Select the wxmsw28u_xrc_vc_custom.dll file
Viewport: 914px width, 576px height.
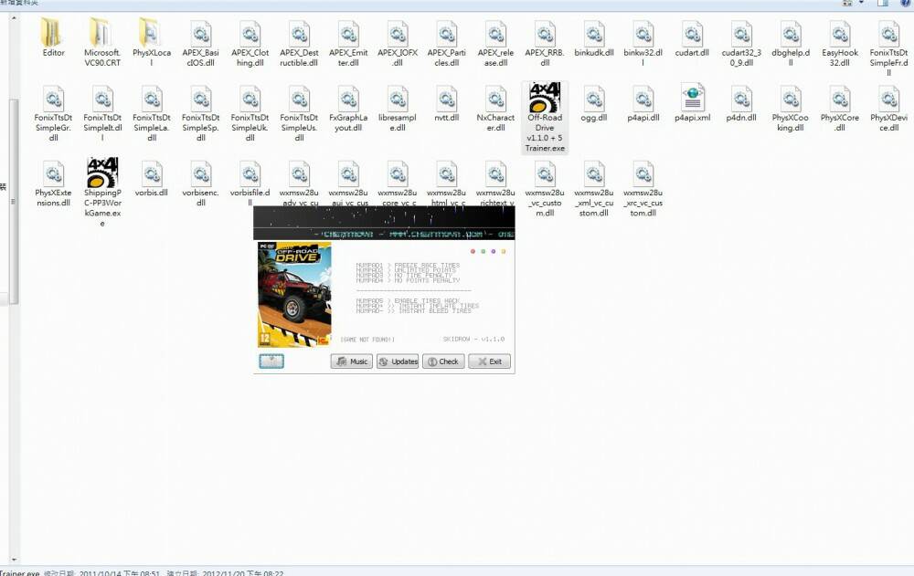click(x=643, y=187)
